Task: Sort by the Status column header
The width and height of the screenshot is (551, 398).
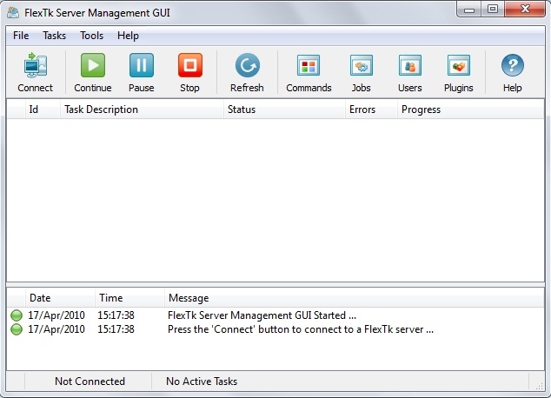Action: (x=284, y=109)
